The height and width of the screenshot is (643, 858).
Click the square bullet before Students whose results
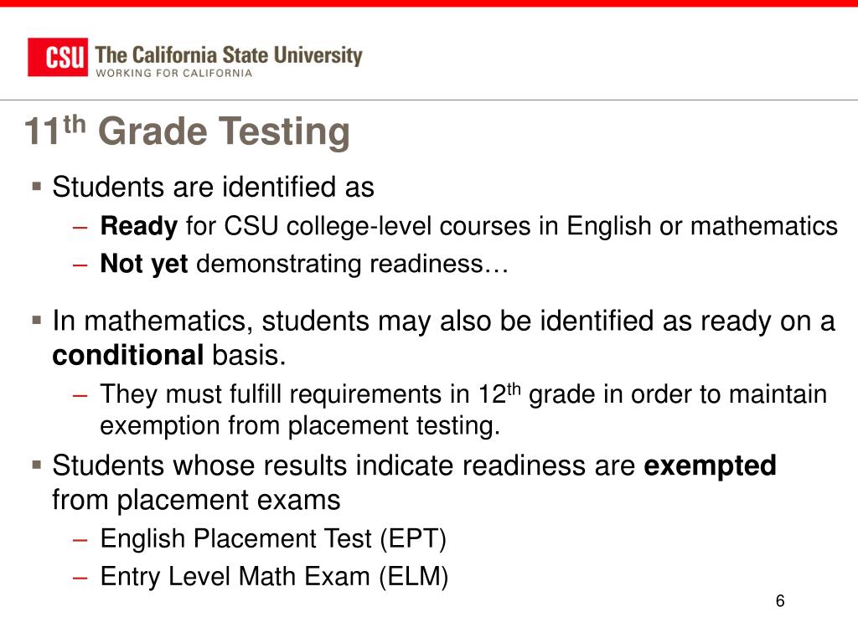[x=37, y=466]
